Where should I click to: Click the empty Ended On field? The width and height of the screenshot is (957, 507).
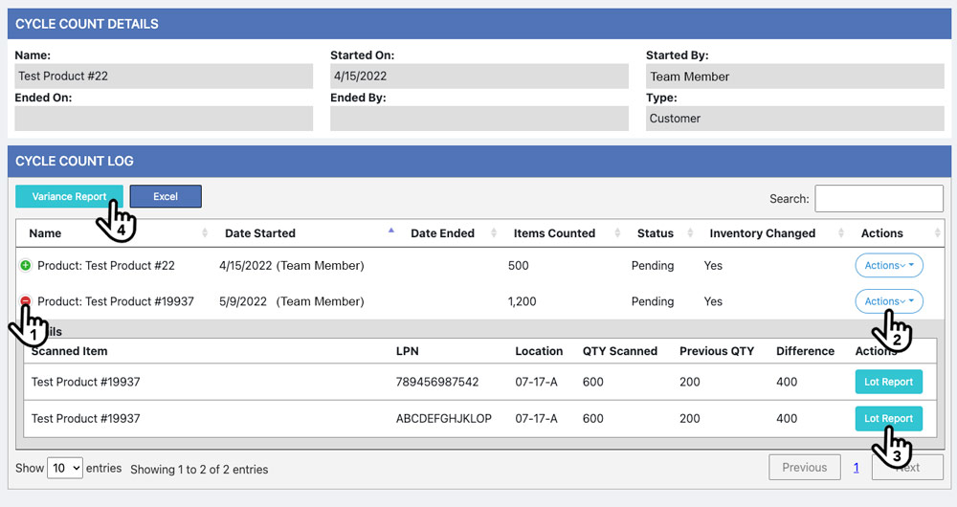(x=164, y=119)
